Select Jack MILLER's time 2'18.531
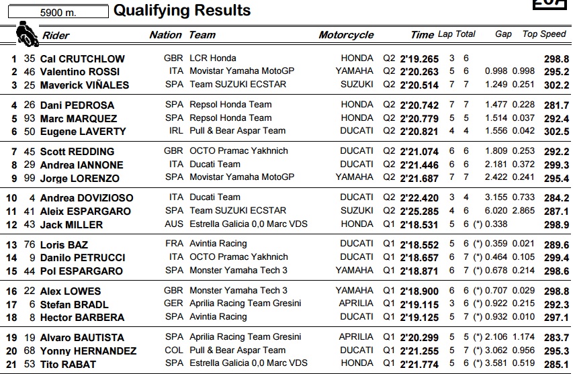 click(419, 225)
